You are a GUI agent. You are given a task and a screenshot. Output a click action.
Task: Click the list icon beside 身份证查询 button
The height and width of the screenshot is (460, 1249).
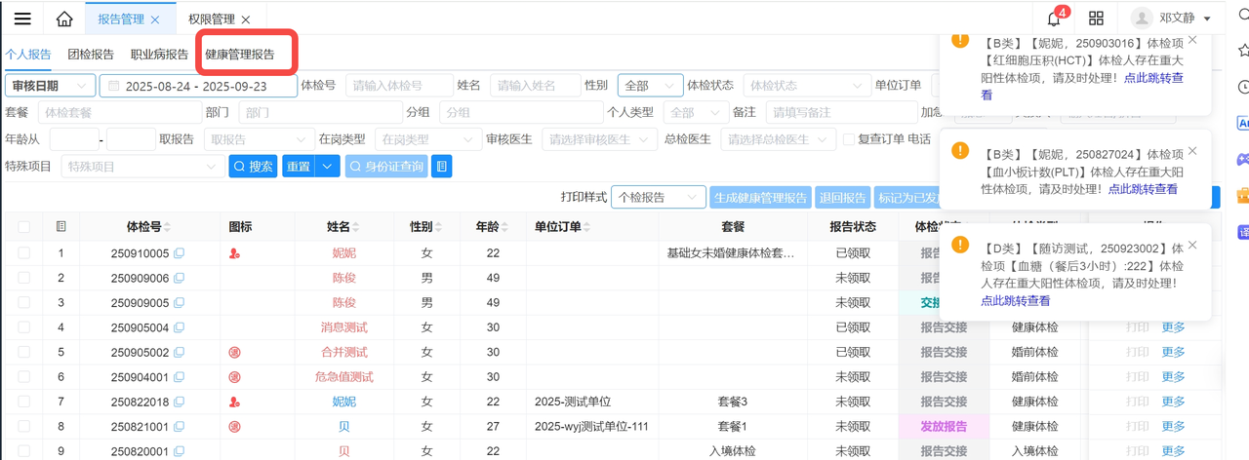pyautogui.click(x=442, y=167)
